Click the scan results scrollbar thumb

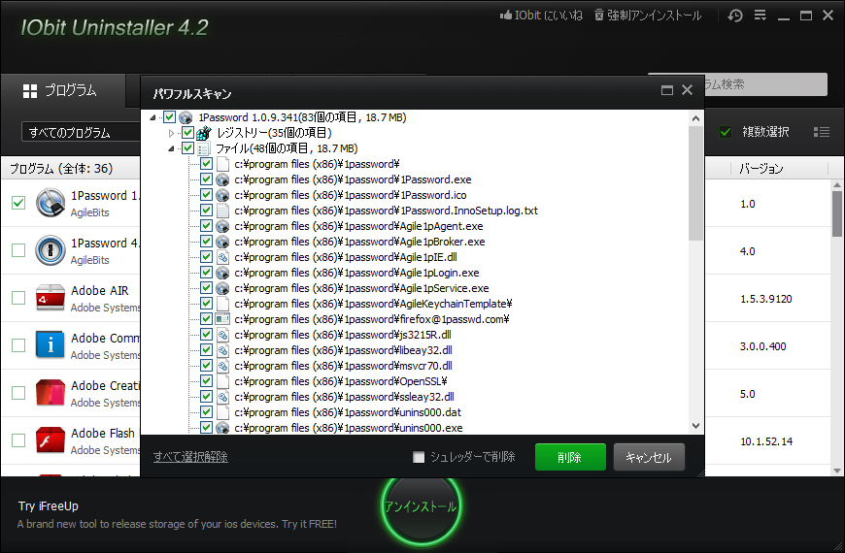[695, 183]
